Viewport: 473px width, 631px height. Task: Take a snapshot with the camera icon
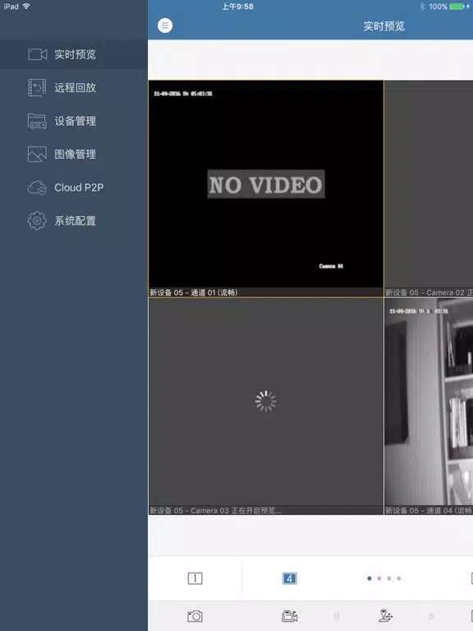click(195, 616)
